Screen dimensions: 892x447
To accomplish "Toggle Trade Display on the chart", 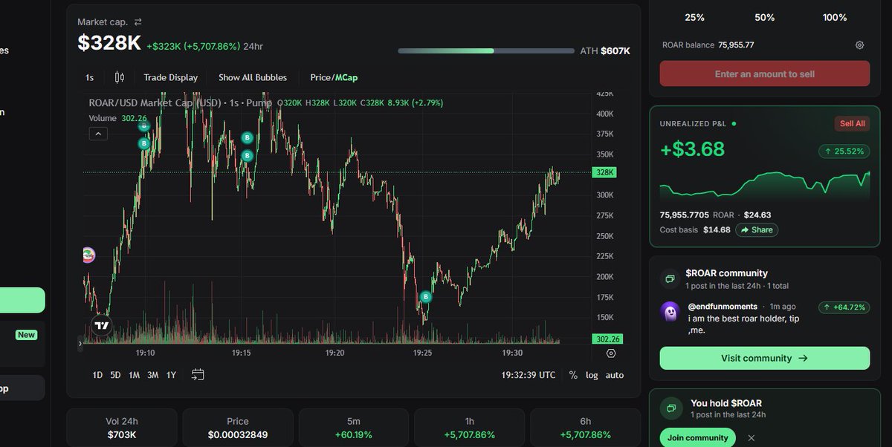I will click(x=171, y=77).
